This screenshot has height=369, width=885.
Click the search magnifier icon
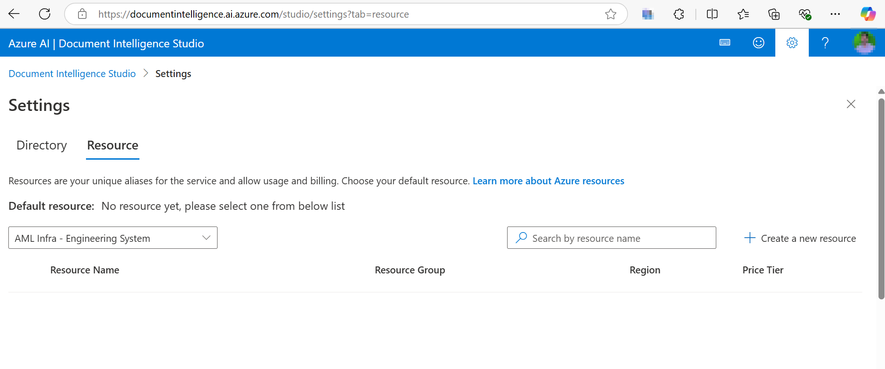(x=522, y=238)
